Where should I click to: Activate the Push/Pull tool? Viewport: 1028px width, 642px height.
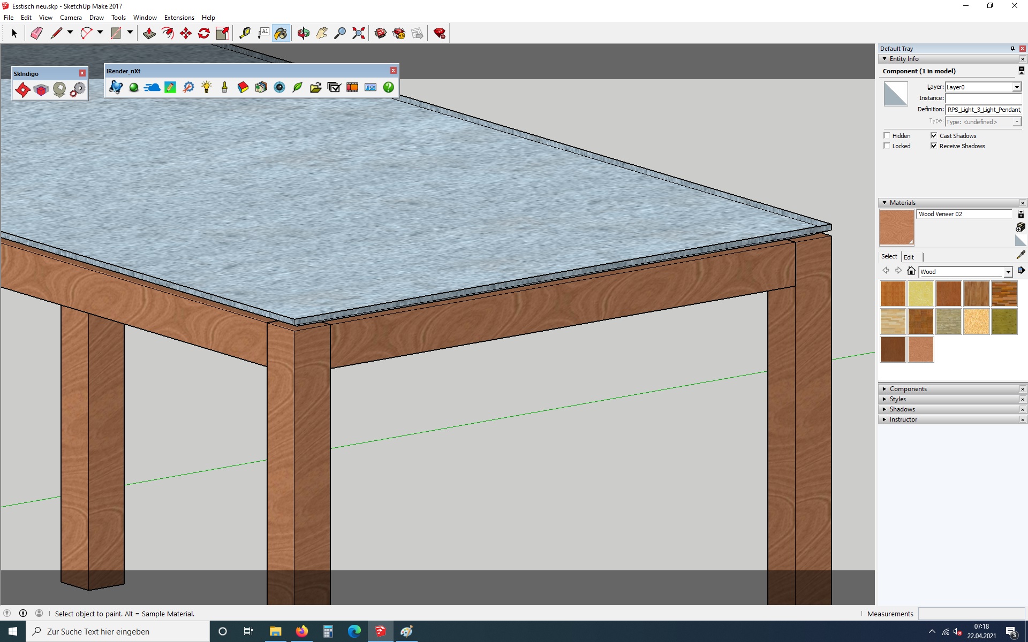[x=149, y=33]
